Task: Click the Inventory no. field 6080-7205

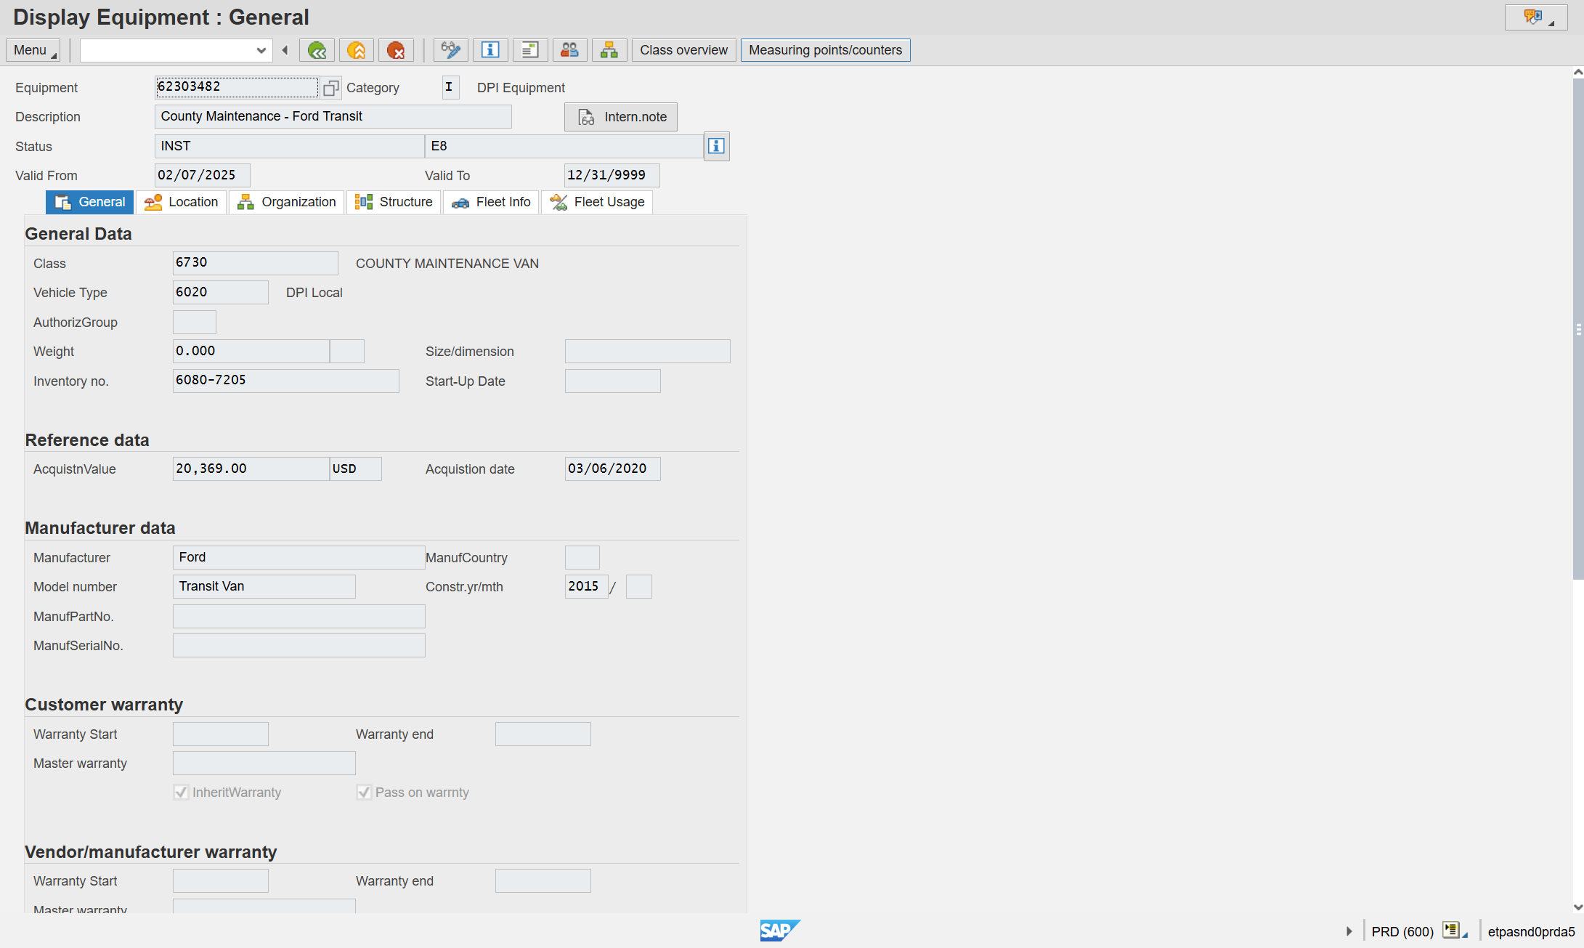Action: tap(286, 381)
